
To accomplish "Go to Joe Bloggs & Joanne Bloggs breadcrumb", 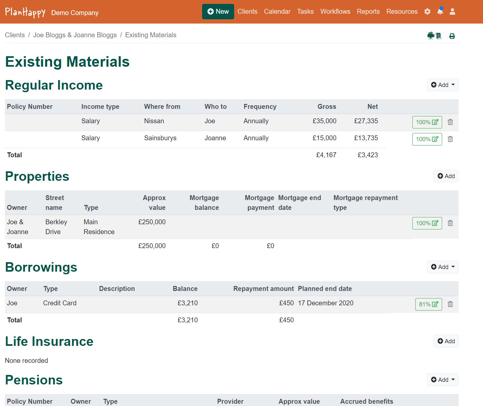I will 75,35.
